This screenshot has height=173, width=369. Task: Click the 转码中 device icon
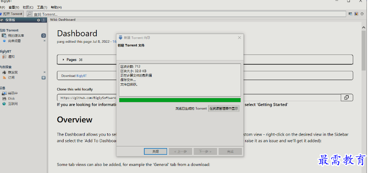tap(4, 93)
